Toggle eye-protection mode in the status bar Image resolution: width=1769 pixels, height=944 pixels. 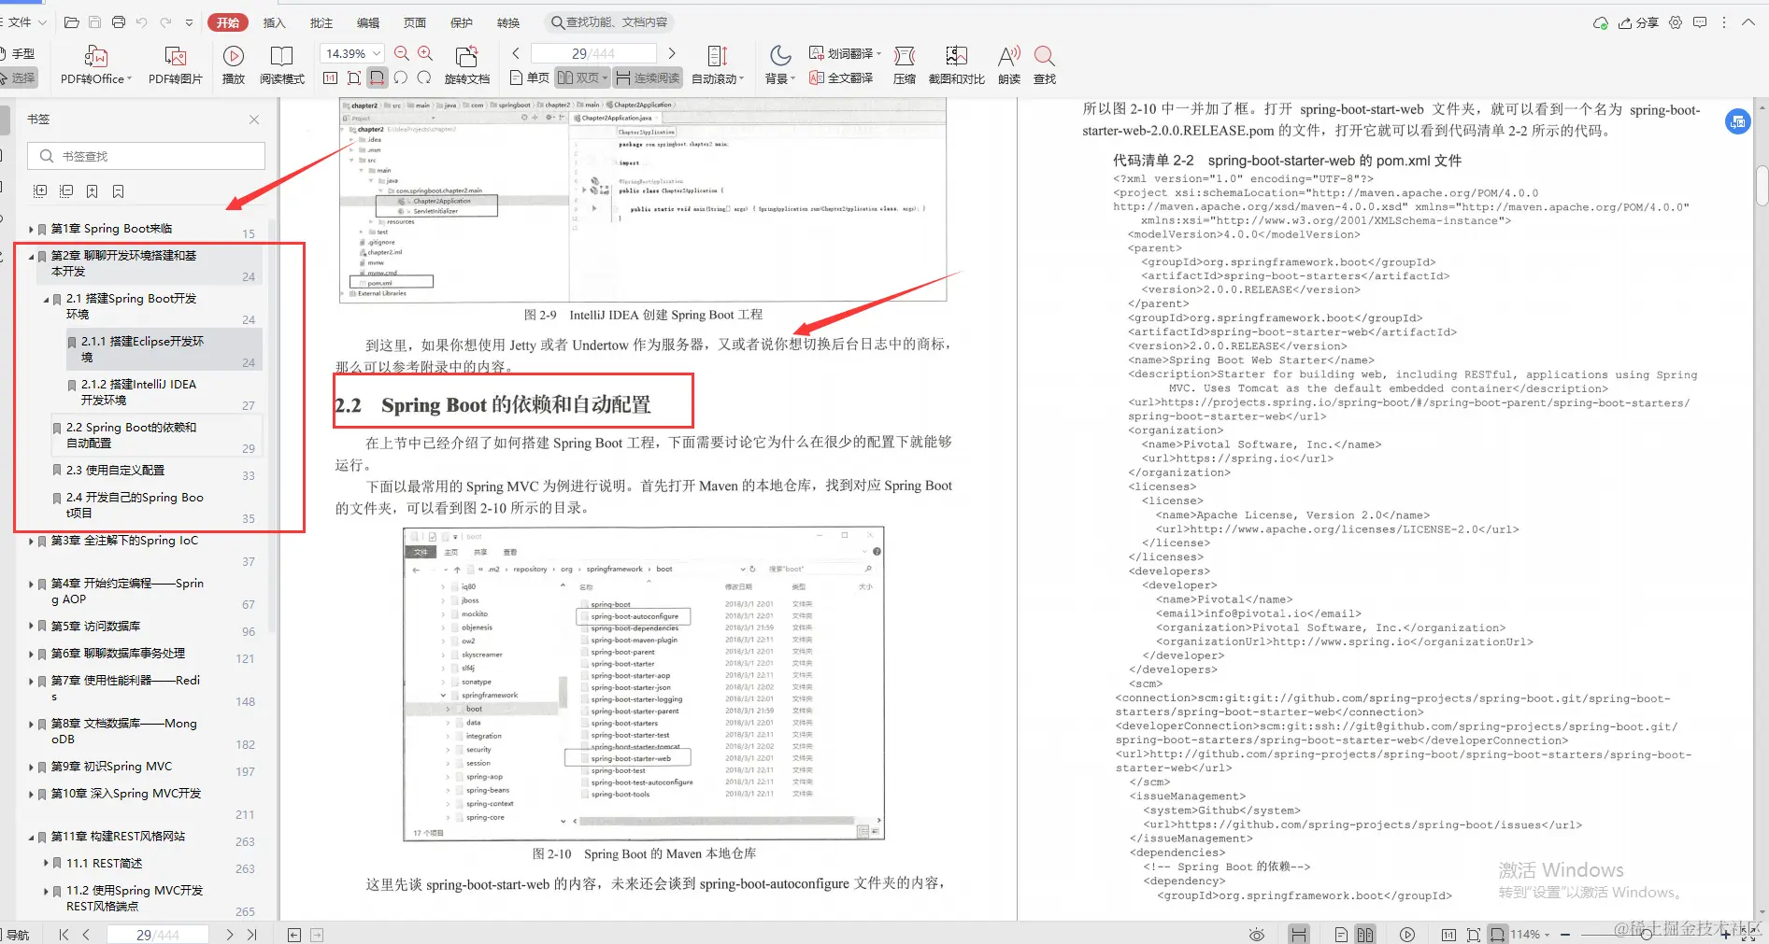[x=1256, y=934]
